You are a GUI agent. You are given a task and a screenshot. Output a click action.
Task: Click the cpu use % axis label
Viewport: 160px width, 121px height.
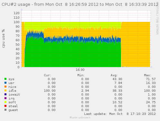pos(4,38)
